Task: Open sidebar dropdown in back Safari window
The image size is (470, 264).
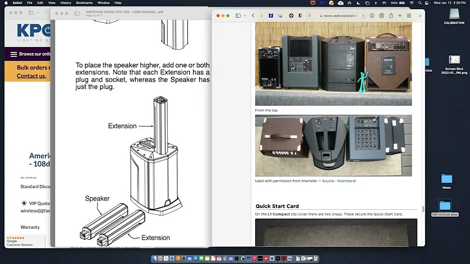Action: click(38, 12)
